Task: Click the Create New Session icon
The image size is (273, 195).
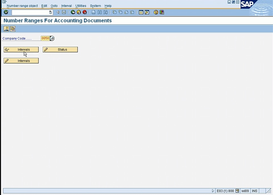Action: [141, 12]
